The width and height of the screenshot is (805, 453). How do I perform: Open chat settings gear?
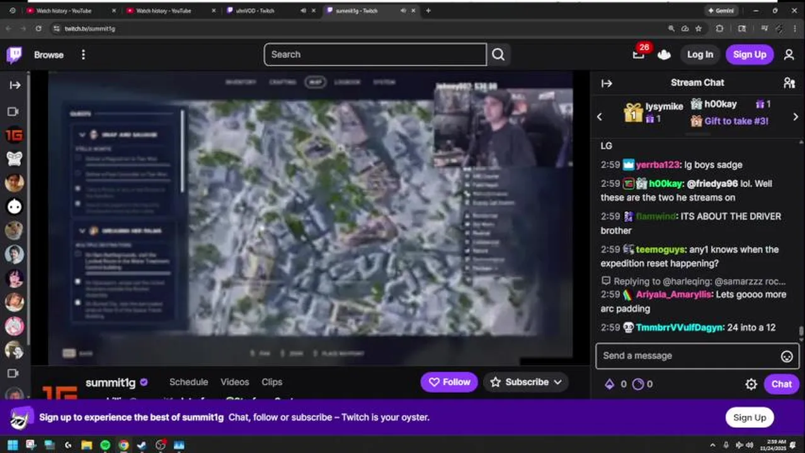coord(751,384)
